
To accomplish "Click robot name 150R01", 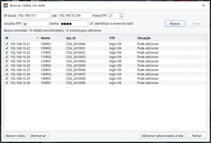I will coord(46,83).
